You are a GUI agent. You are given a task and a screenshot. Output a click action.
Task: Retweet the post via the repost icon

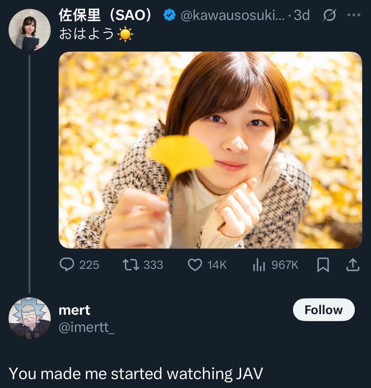coord(130,264)
